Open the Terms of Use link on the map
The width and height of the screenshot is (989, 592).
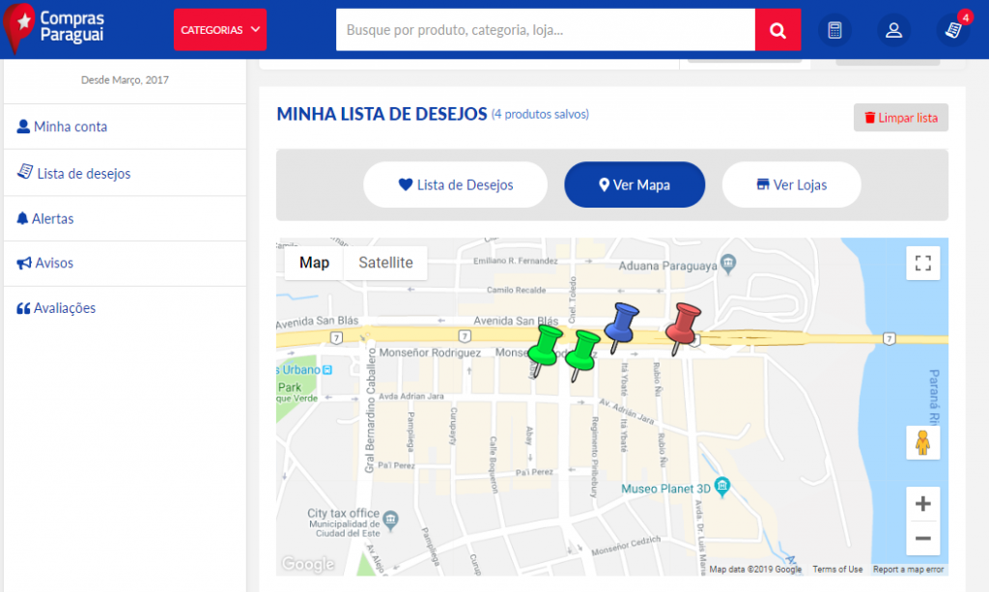click(x=836, y=569)
